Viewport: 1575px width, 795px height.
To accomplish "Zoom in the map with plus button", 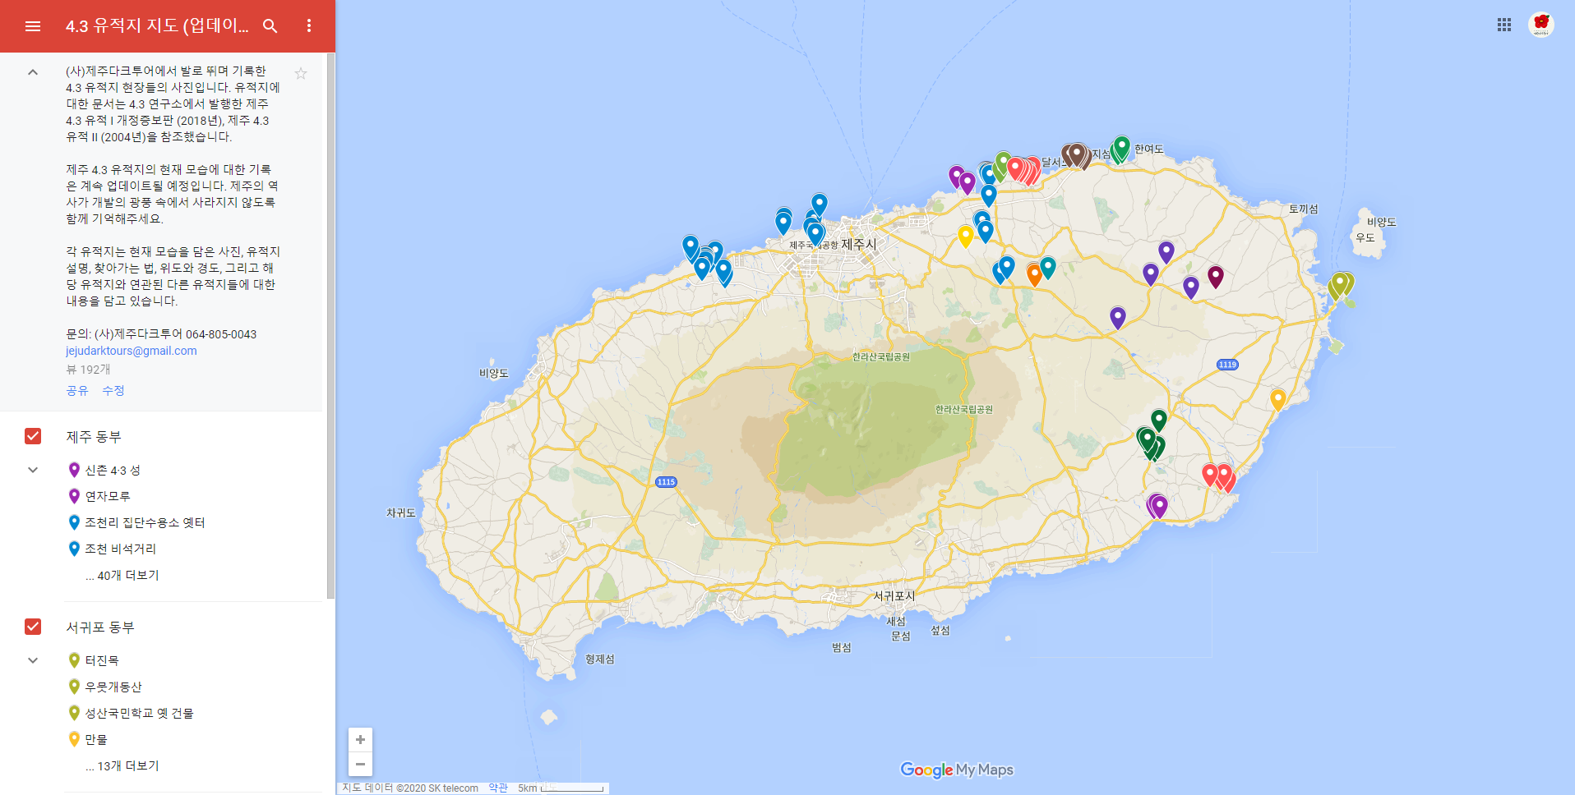I will pos(360,739).
